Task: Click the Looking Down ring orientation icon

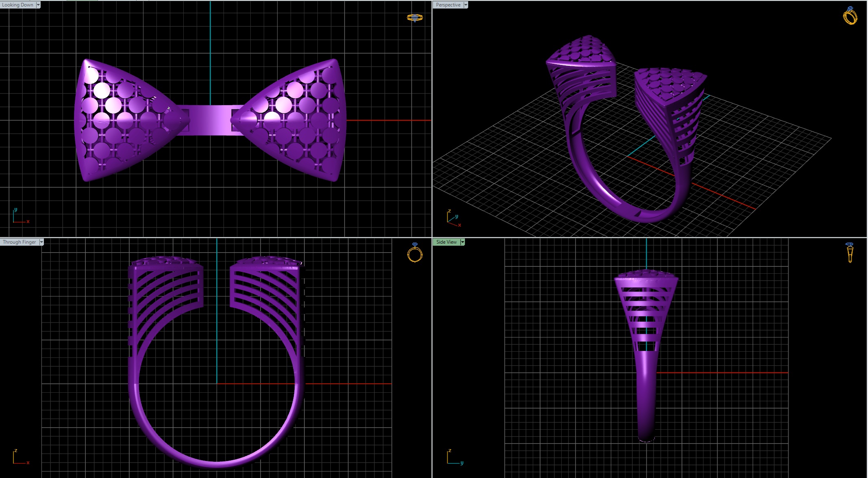Action: pos(414,17)
